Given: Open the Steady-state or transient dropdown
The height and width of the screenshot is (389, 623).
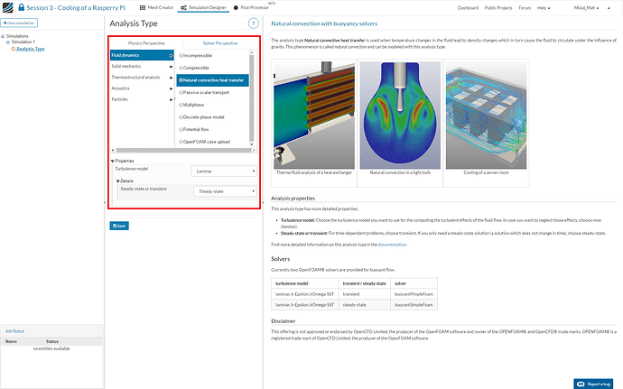Looking at the screenshot, I should 226,191.
